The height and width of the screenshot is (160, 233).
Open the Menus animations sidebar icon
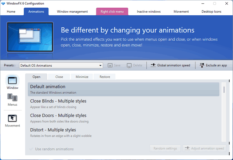pyautogui.click(x=12, y=97)
